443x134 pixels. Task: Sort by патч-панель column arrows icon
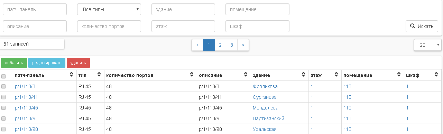tap(72, 75)
